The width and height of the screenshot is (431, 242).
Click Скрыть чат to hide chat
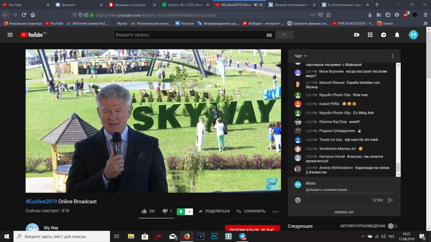(x=344, y=212)
